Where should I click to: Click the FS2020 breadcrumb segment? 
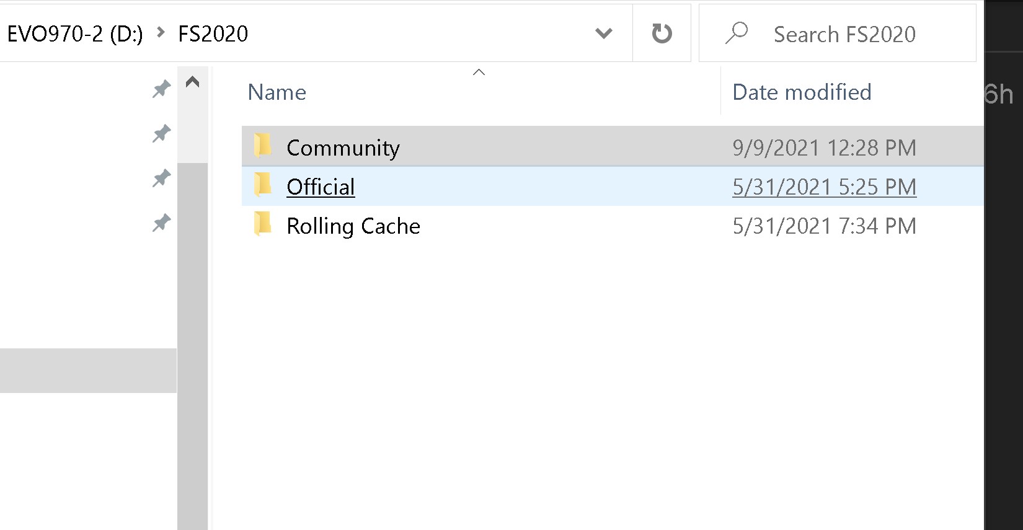[213, 33]
